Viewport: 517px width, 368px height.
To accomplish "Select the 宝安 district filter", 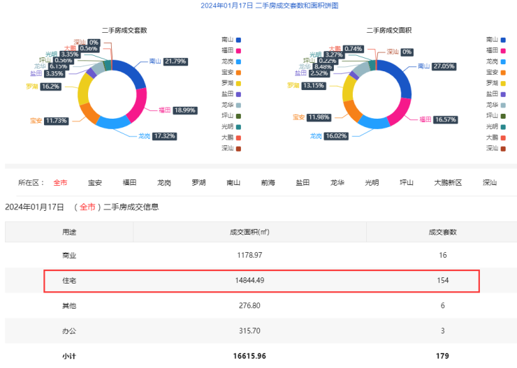I will point(95,182).
